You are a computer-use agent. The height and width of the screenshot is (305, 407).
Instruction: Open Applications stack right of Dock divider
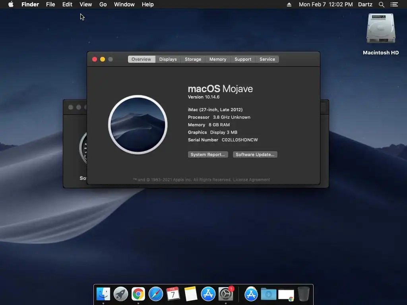pos(251,294)
